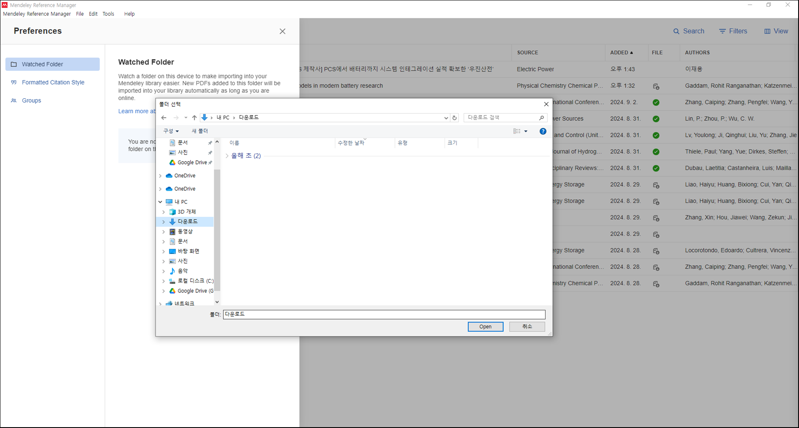The width and height of the screenshot is (799, 428).
Task: Select Formatted Citation Style preferences tab
Action: point(53,83)
